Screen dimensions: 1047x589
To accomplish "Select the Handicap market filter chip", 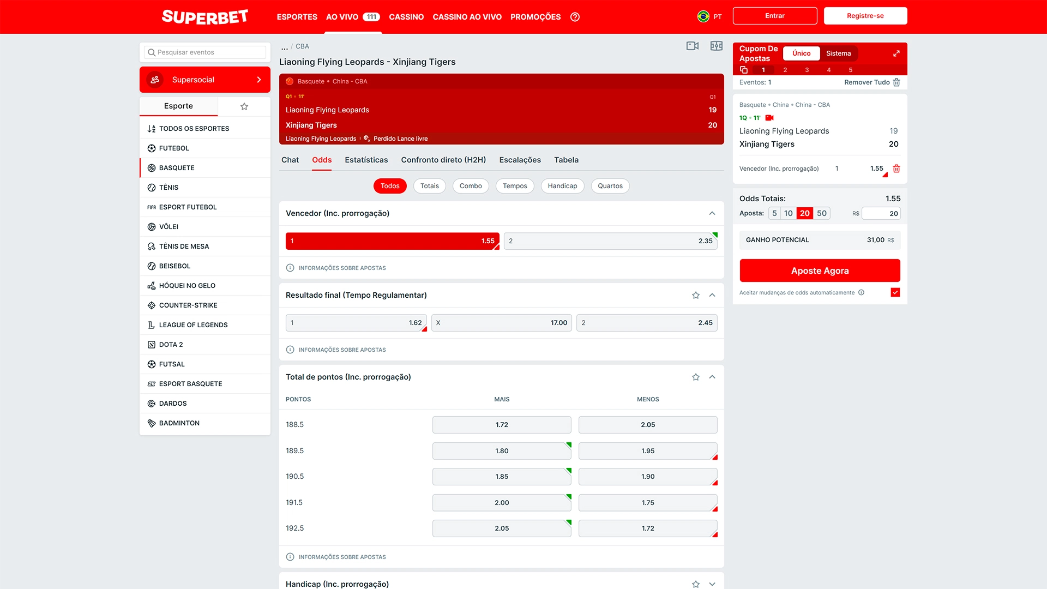I will tap(562, 186).
